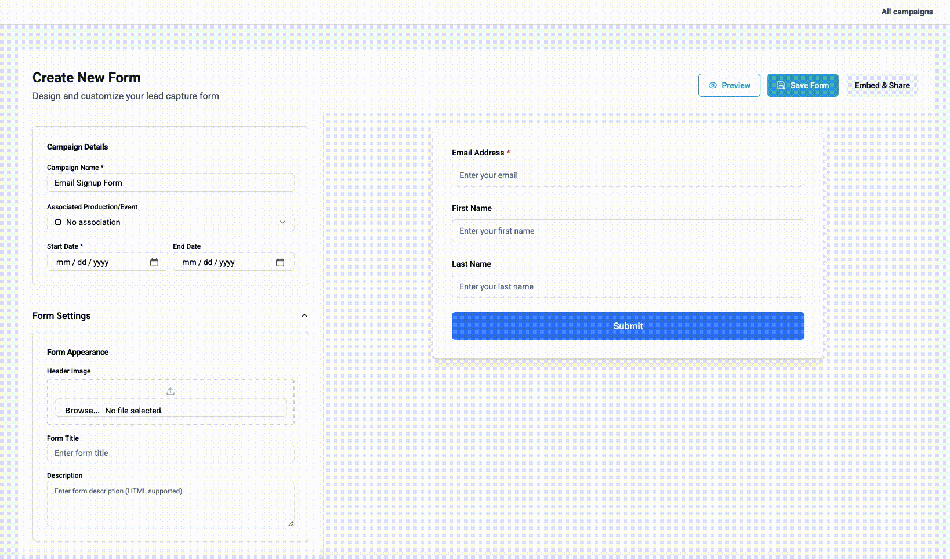Open the Embed & Share option

[x=882, y=85]
